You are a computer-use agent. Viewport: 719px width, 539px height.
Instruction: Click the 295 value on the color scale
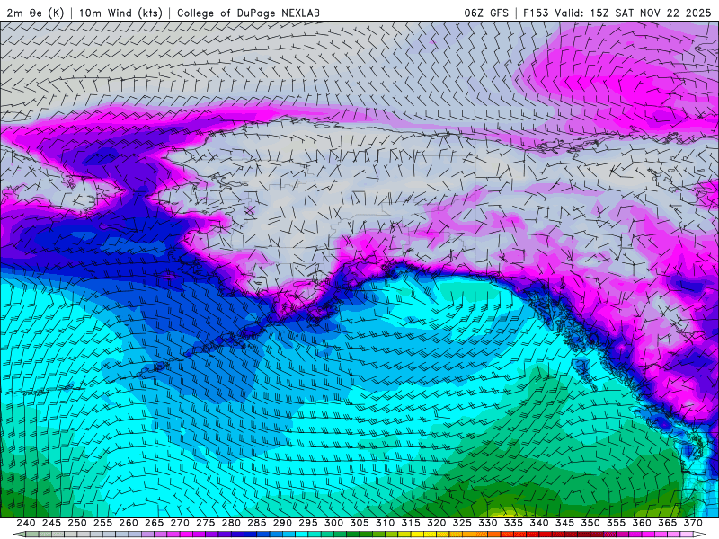308,523
